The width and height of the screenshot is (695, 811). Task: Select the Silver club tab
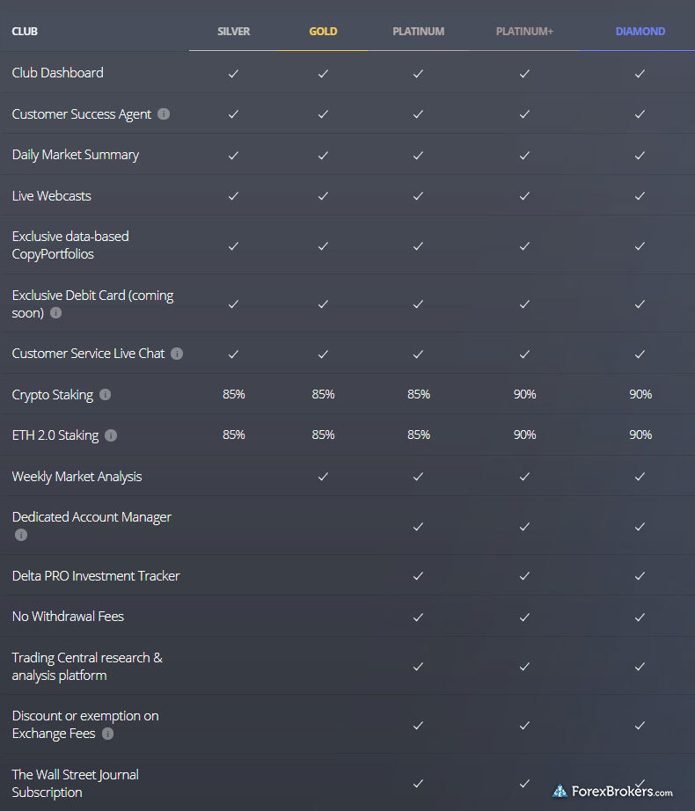[234, 32]
